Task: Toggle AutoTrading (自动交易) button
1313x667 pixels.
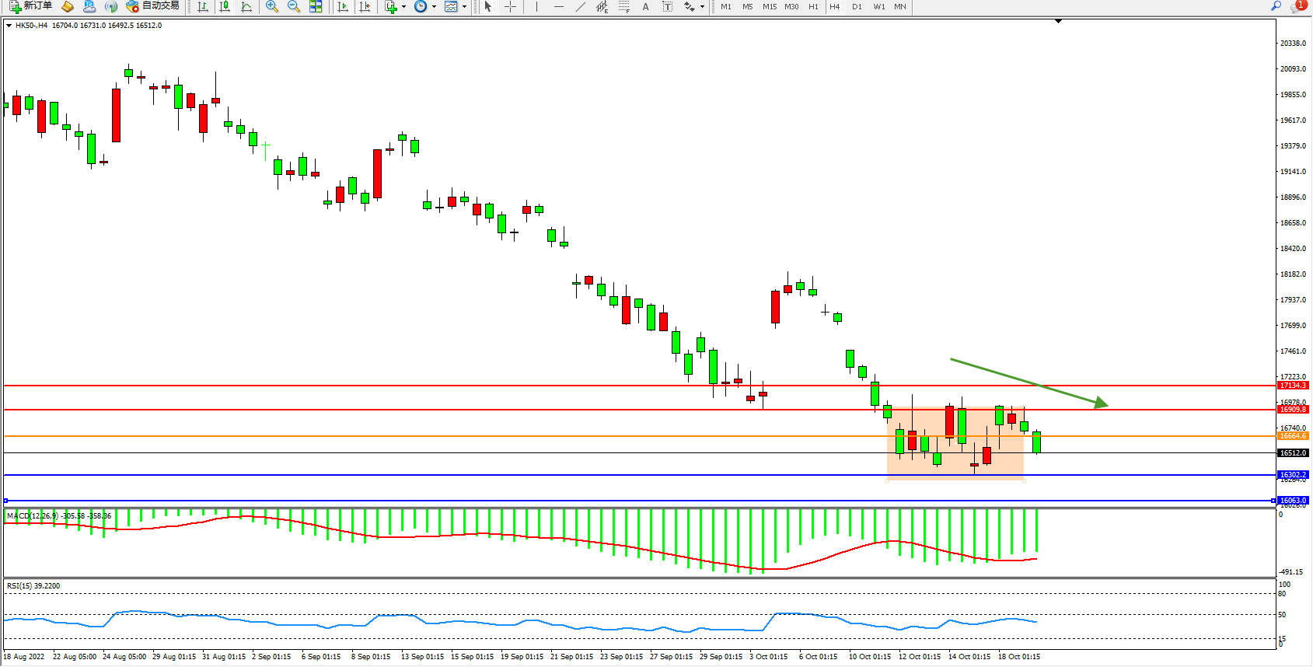Action: [153, 6]
